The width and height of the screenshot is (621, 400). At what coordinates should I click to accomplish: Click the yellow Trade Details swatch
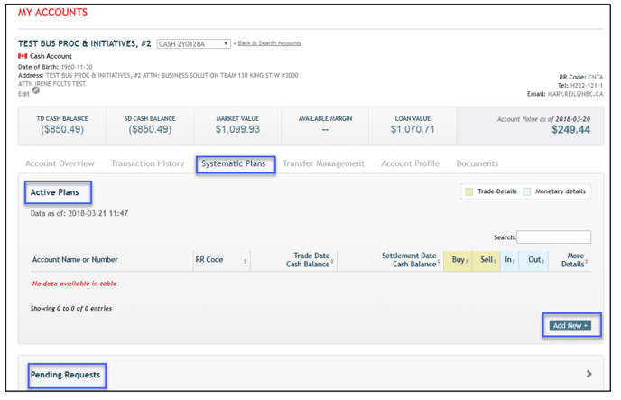[x=469, y=191]
